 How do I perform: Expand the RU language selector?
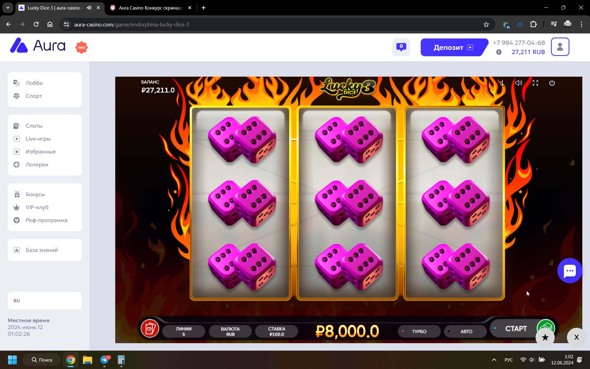45,300
